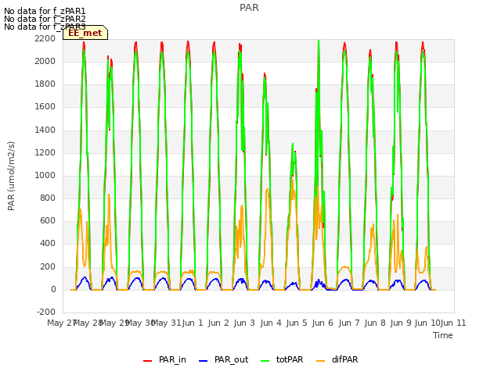Click the Jun 9 x-axis label
This screenshot has width=501, height=375.
pos(401,323)
